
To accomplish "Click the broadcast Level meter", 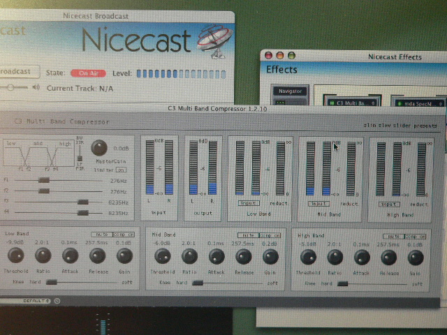I will coord(182,74).
